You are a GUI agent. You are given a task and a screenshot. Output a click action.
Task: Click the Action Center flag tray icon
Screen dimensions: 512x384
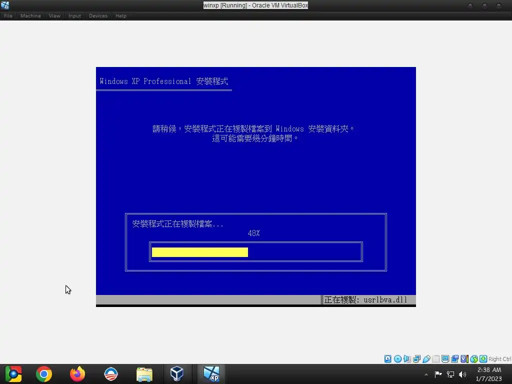438,374
